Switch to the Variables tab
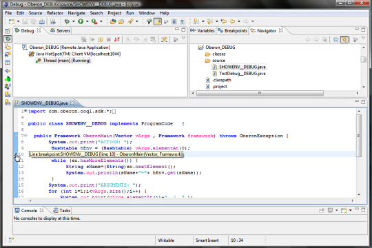This screenshot has height=248, width=372. point(203,30)
